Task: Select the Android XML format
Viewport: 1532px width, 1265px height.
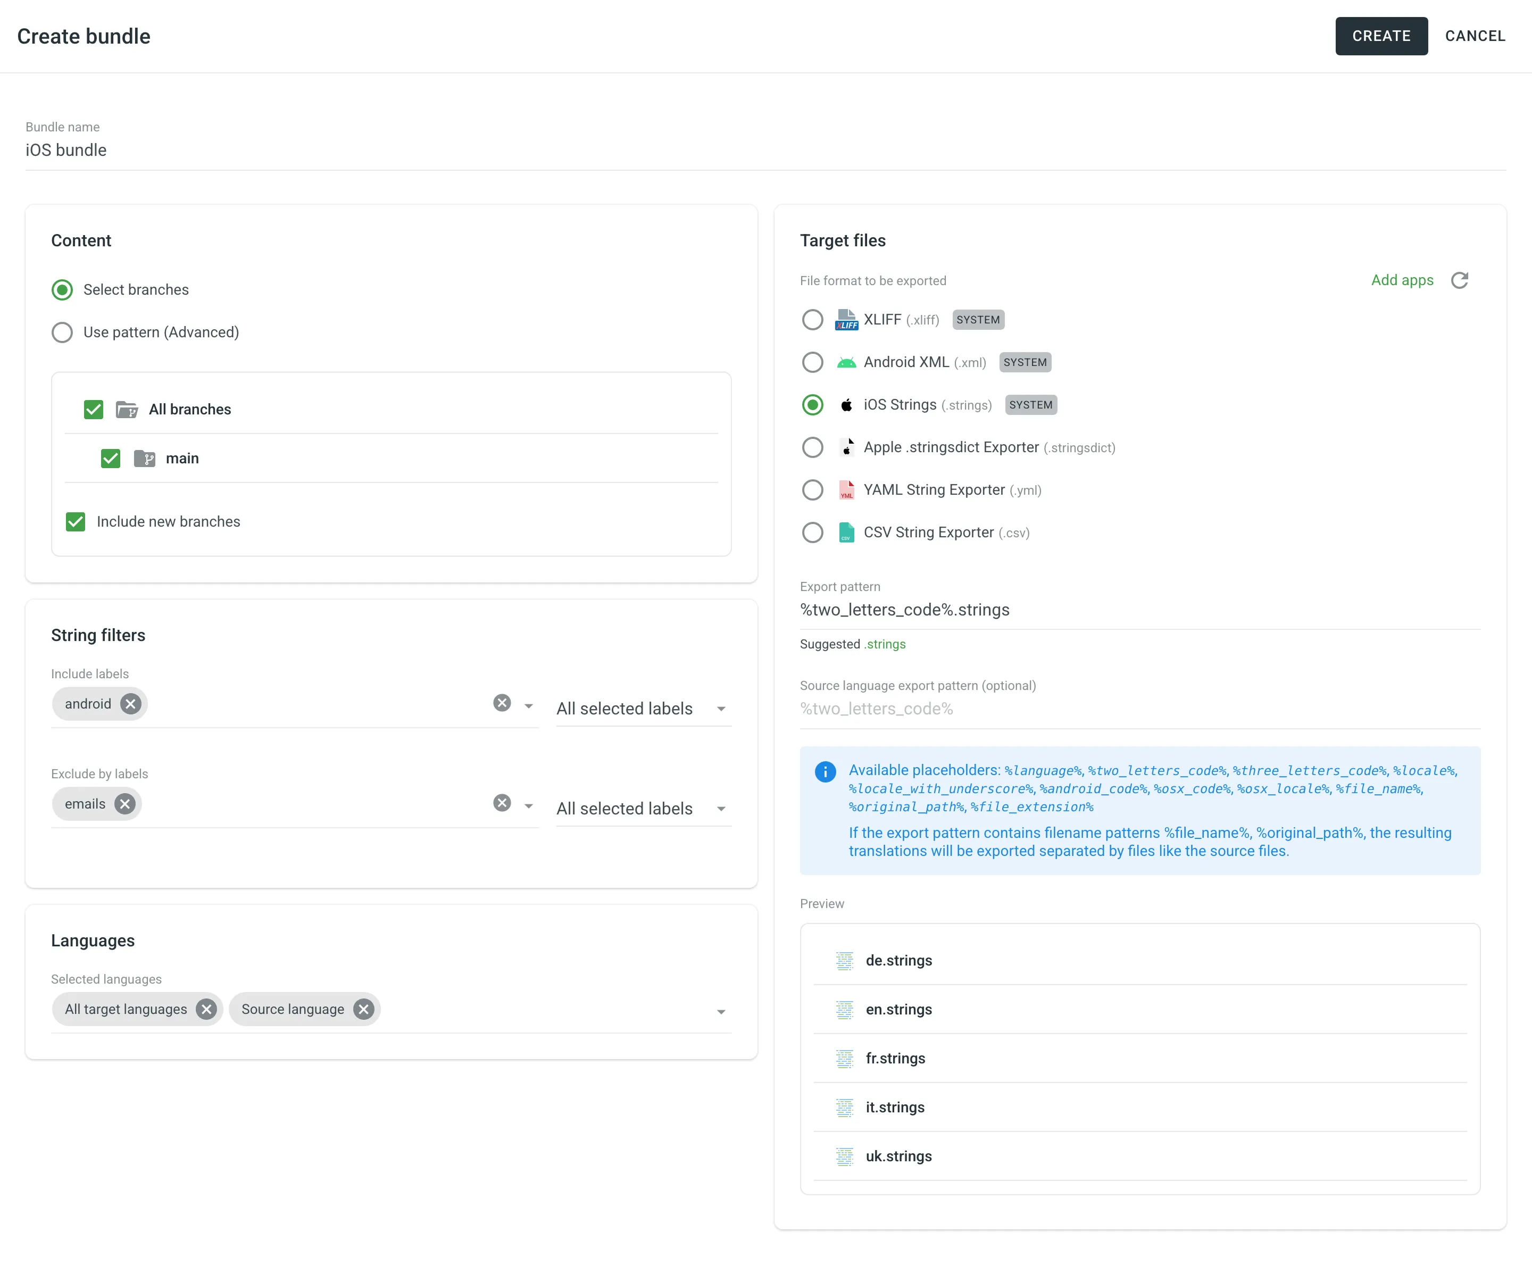Action: coord(812,362)
